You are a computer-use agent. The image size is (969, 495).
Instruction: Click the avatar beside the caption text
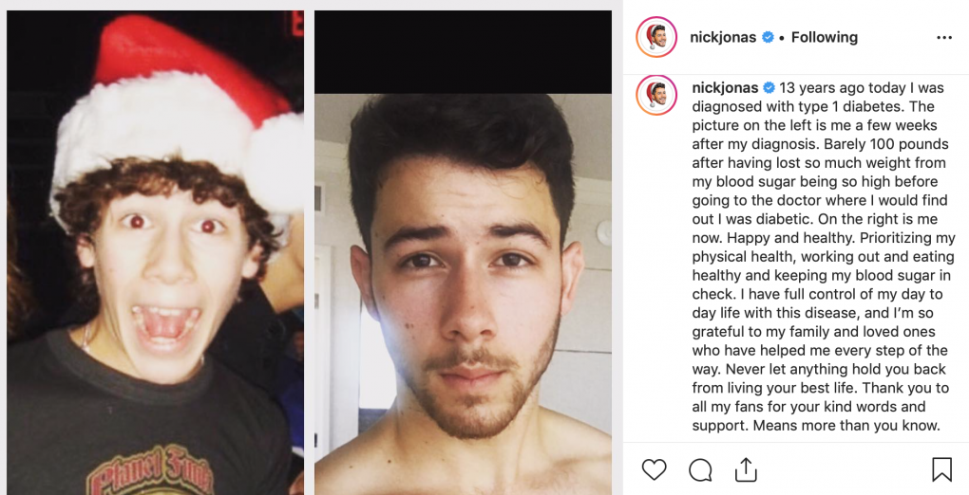coord(656,95)
